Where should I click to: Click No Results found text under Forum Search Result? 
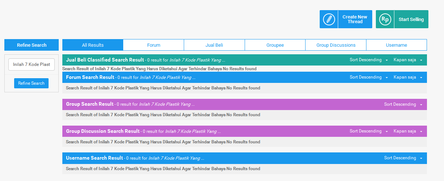243,88
